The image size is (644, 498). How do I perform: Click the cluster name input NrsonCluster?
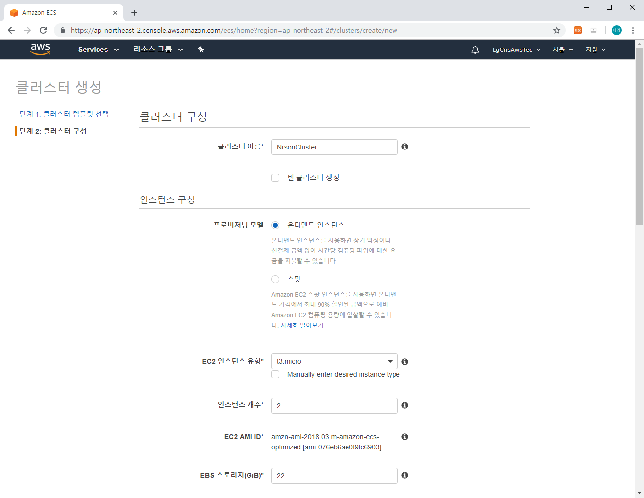pyautogui.click(x=335, y=147)
